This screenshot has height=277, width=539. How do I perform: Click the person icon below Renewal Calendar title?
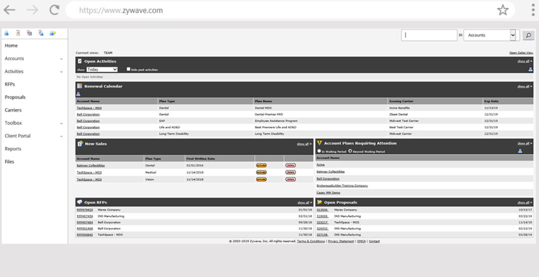click(x=79, y=94)
